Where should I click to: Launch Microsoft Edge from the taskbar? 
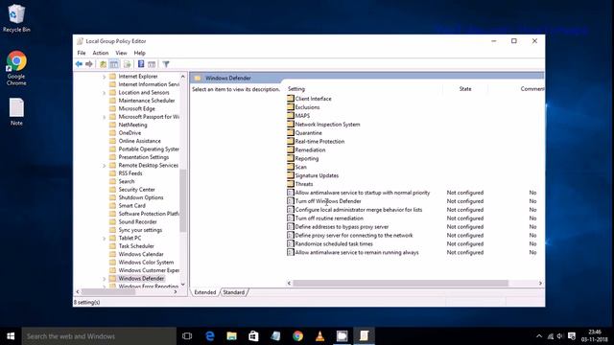click(x=210, y=336)
